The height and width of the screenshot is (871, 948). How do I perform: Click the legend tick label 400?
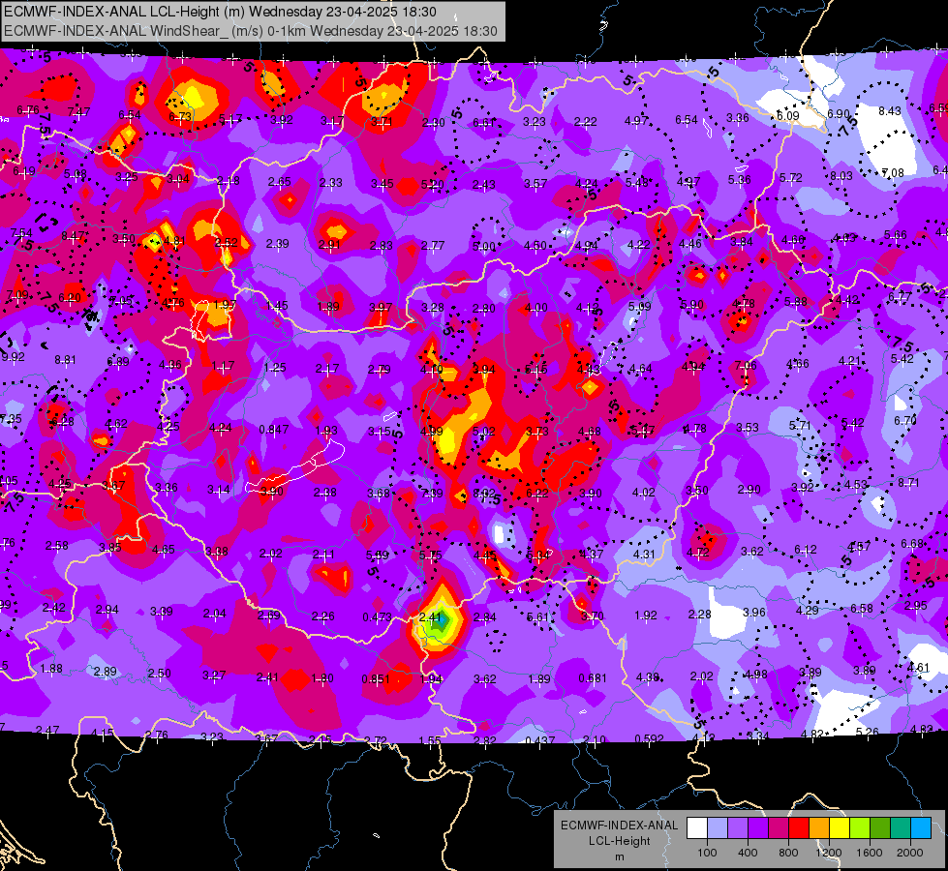(x=748, y=853)
